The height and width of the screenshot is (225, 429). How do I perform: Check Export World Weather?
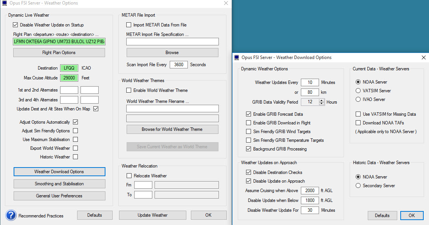pos(76,148)
